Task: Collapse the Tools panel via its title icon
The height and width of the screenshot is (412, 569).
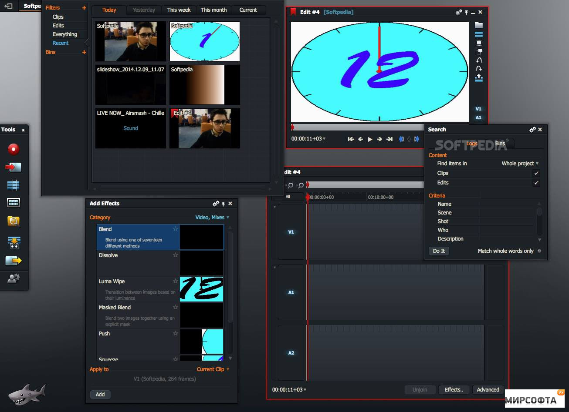Action: pyautogui.click(x=24, y=130)
